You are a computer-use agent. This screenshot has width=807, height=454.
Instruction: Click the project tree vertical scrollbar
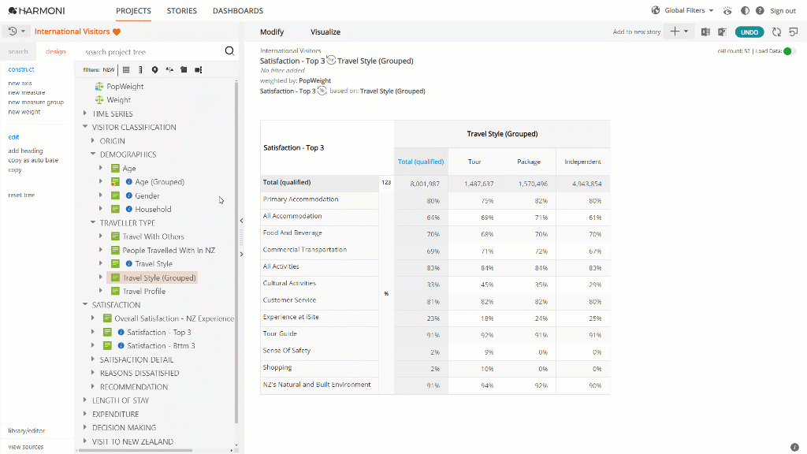(236, 252)
